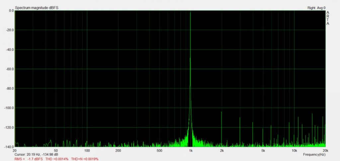Screen dimensions: 340x161
Task: Click the "Avg: 0" averaging indicator
Action: [321, 8]
